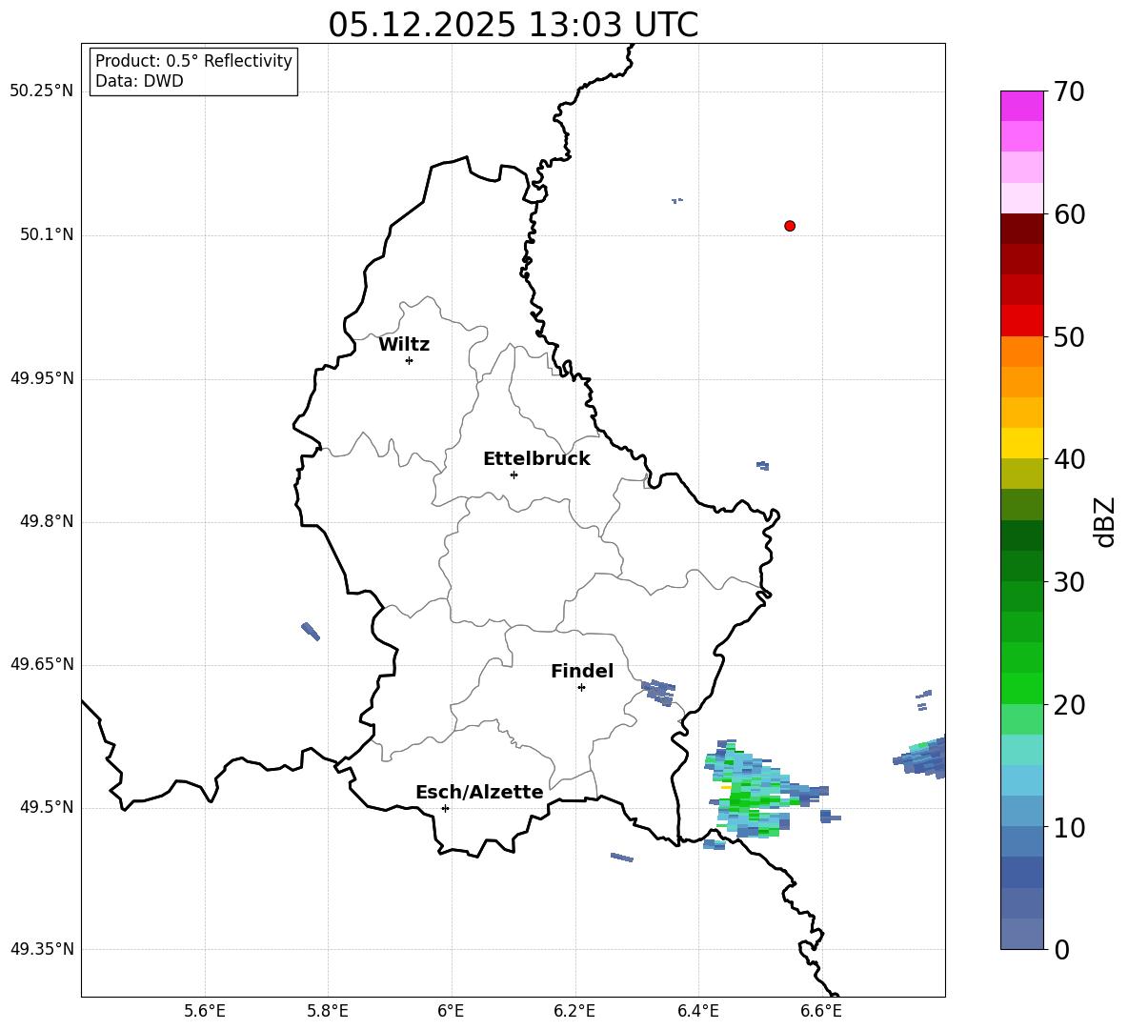Select the Findel station cross marker
This screenshot has width=1128, height=1030.
pos(581,688)
